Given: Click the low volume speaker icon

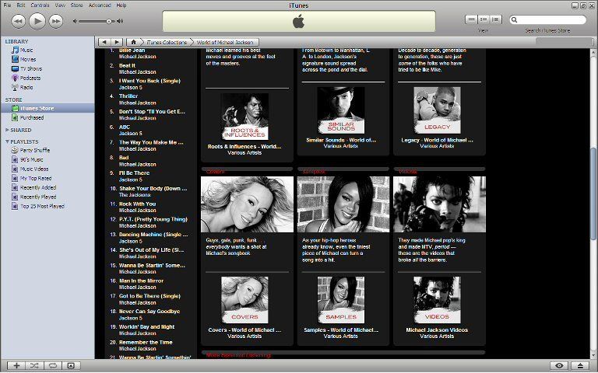Looking at the screenshot, I should [75, 21].
